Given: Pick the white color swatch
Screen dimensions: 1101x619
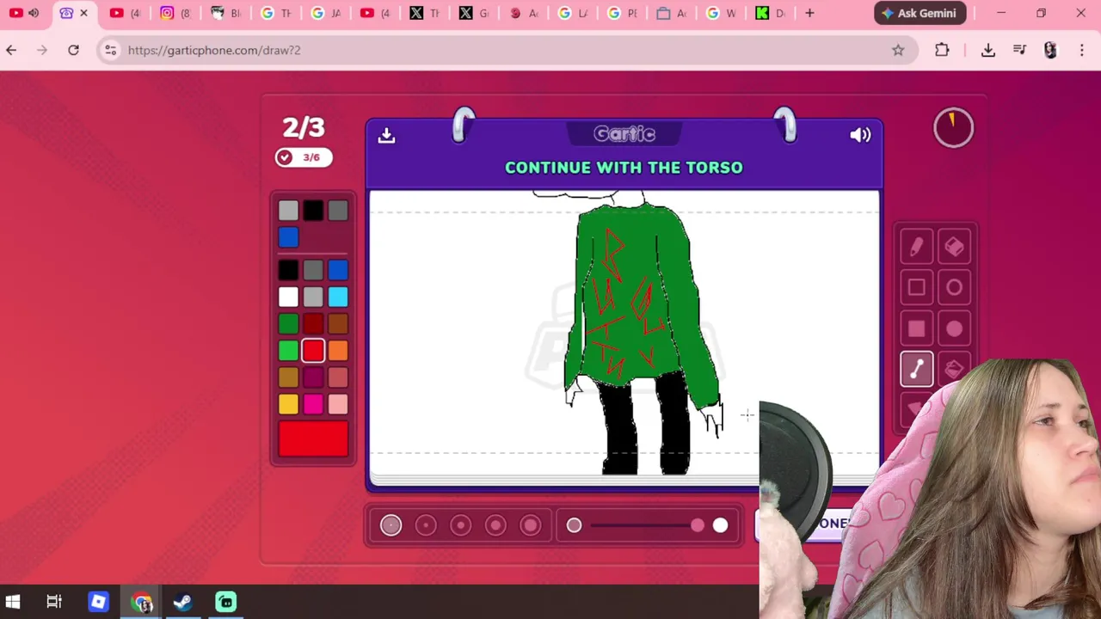Looking at the screenshot, I should pos(288,297).
